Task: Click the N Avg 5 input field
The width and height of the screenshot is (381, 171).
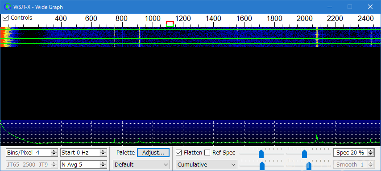Action: (80, 165)
